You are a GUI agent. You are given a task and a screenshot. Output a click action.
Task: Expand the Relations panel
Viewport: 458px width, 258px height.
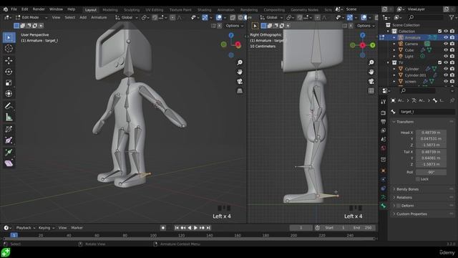[x=404, y=198]
